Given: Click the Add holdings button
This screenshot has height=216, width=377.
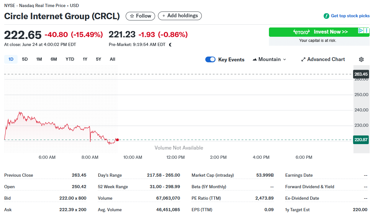Looking at the screenshot, I should point(180,16).
